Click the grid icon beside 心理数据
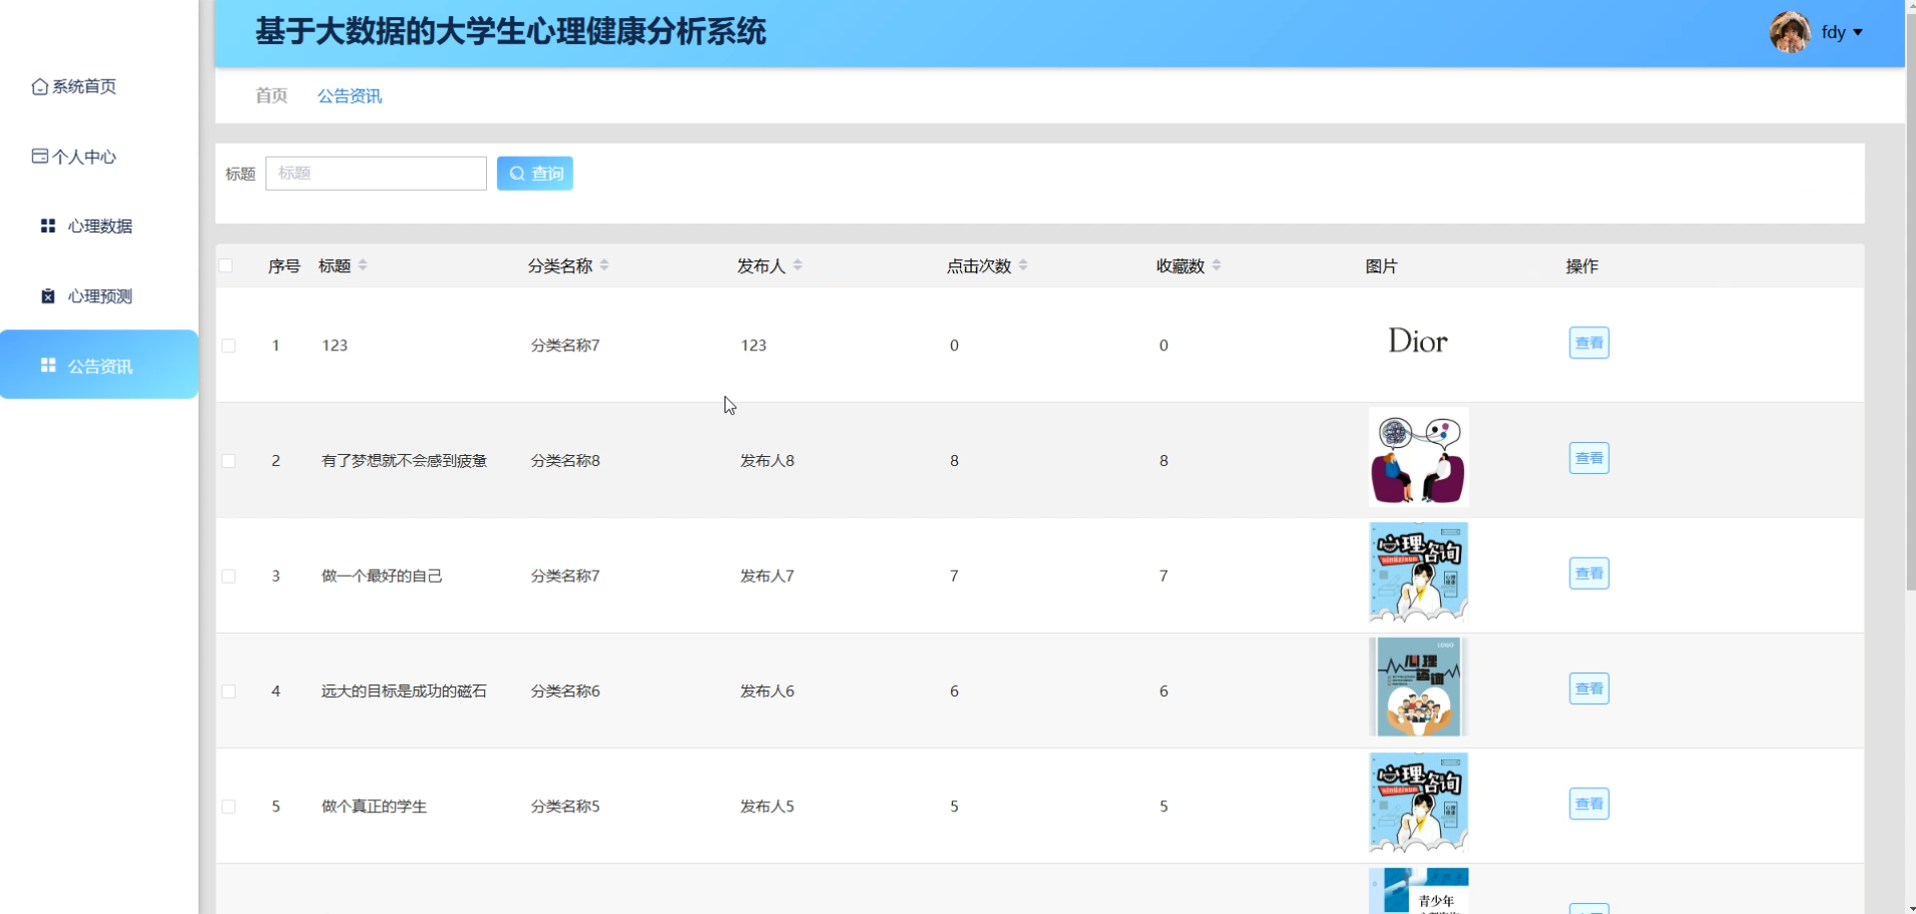 [x=48, y=226]
